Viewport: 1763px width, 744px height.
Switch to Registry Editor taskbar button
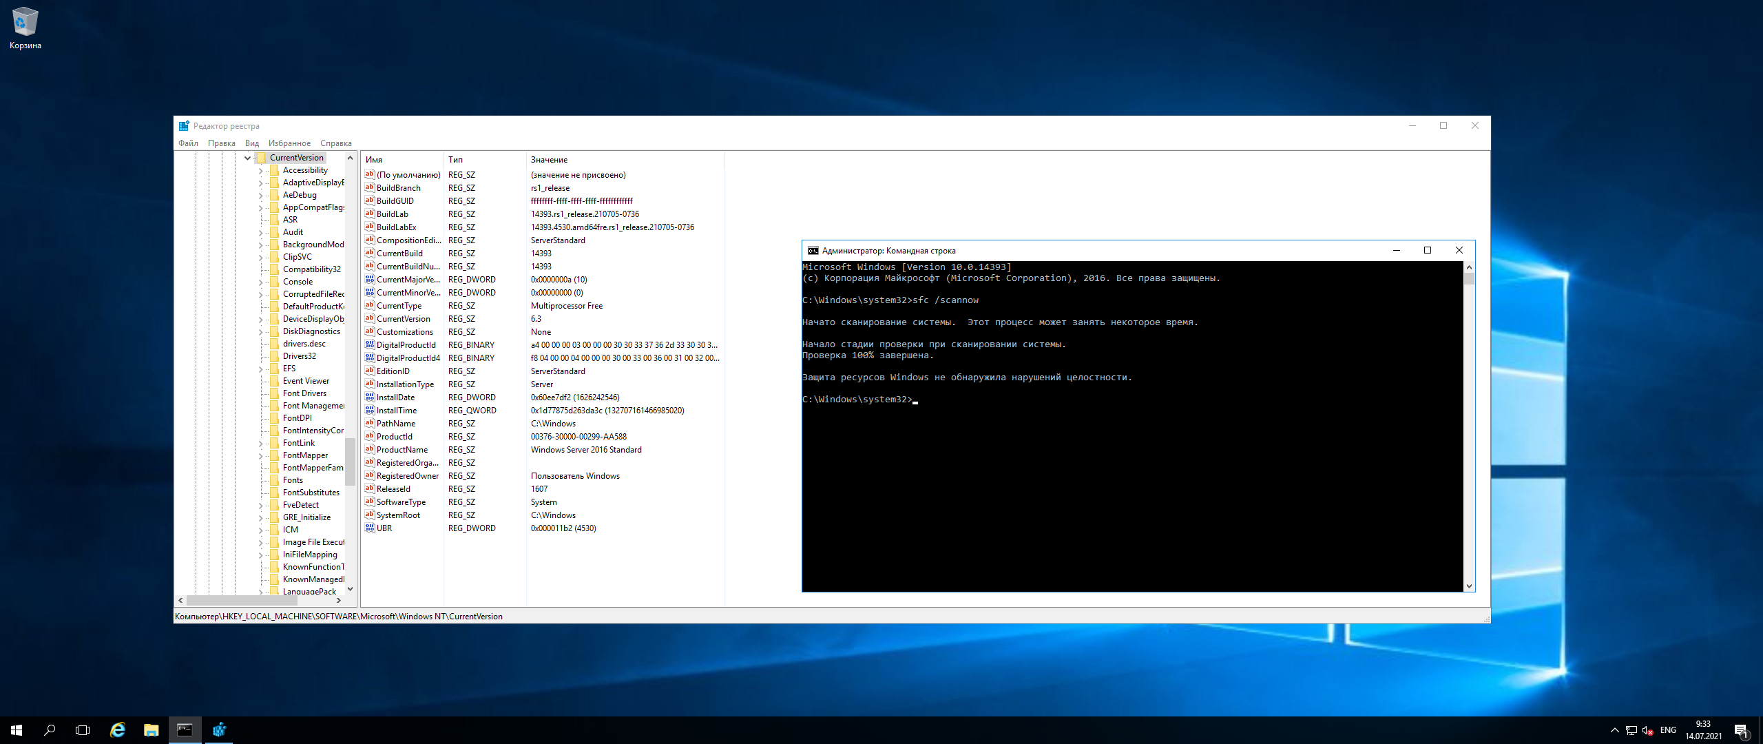point(219,730)
